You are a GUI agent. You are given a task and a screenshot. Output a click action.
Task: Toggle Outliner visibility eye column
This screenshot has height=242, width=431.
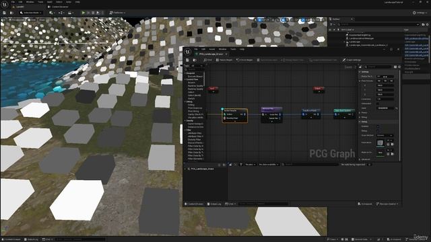[330, 30]
